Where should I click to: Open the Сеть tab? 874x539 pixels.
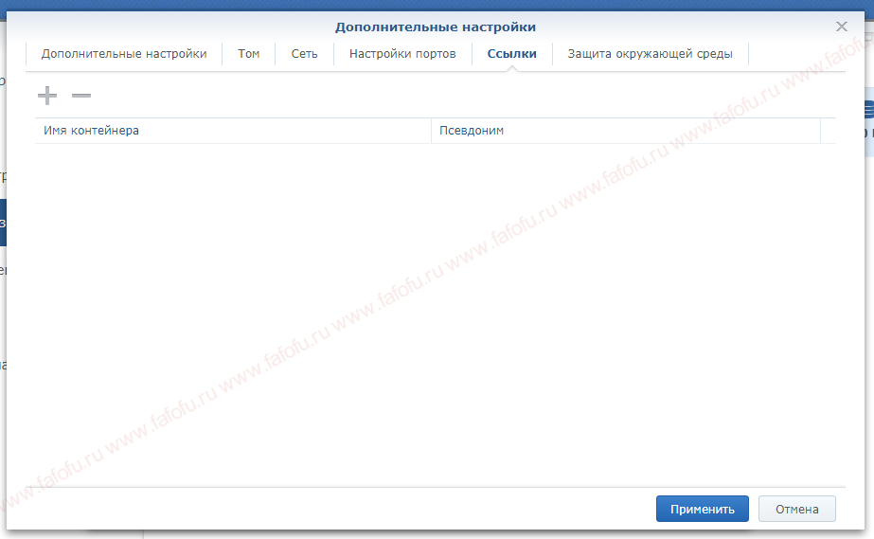[x=304, y=54]
